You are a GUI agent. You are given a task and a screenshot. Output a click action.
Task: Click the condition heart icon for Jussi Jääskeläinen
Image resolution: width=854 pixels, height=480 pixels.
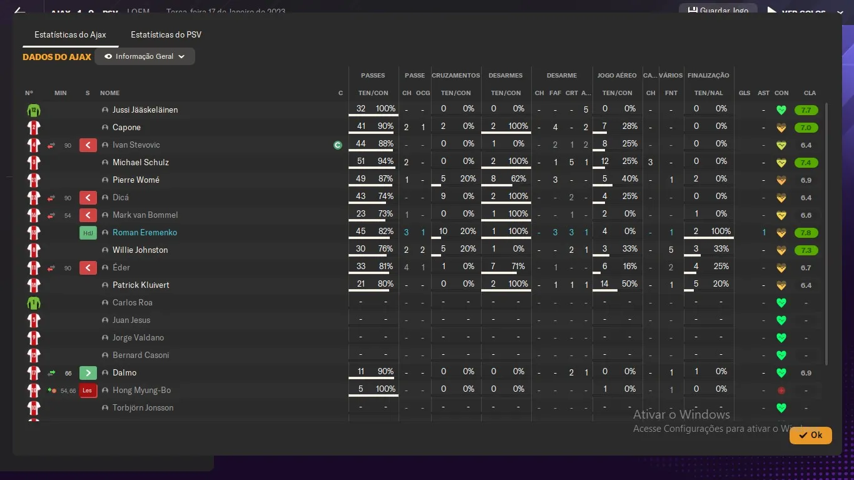click(x=781, y=110)
